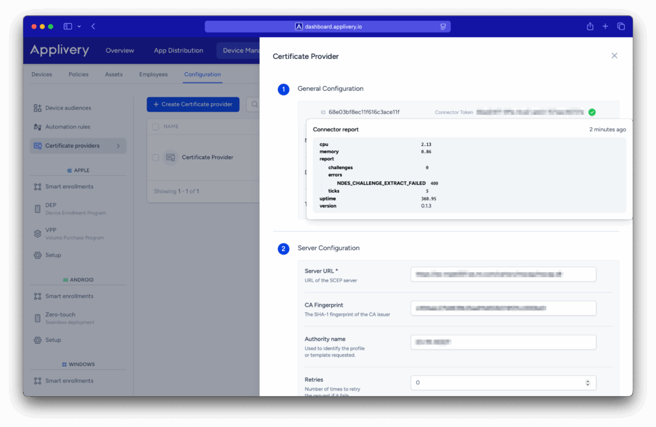Go to App Distribution menu
Viewport: 656px width, 427px height.
178,51
